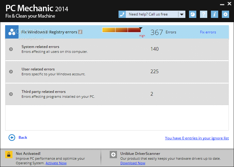Click info icon beside Registry errors title
The height and width of the screenshot is (167, 234).
pos(80,32)
